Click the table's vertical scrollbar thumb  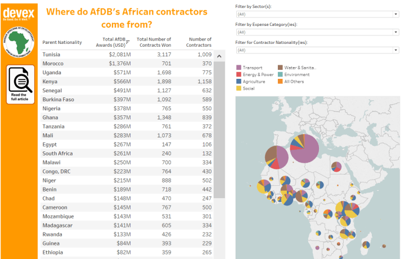219,129
